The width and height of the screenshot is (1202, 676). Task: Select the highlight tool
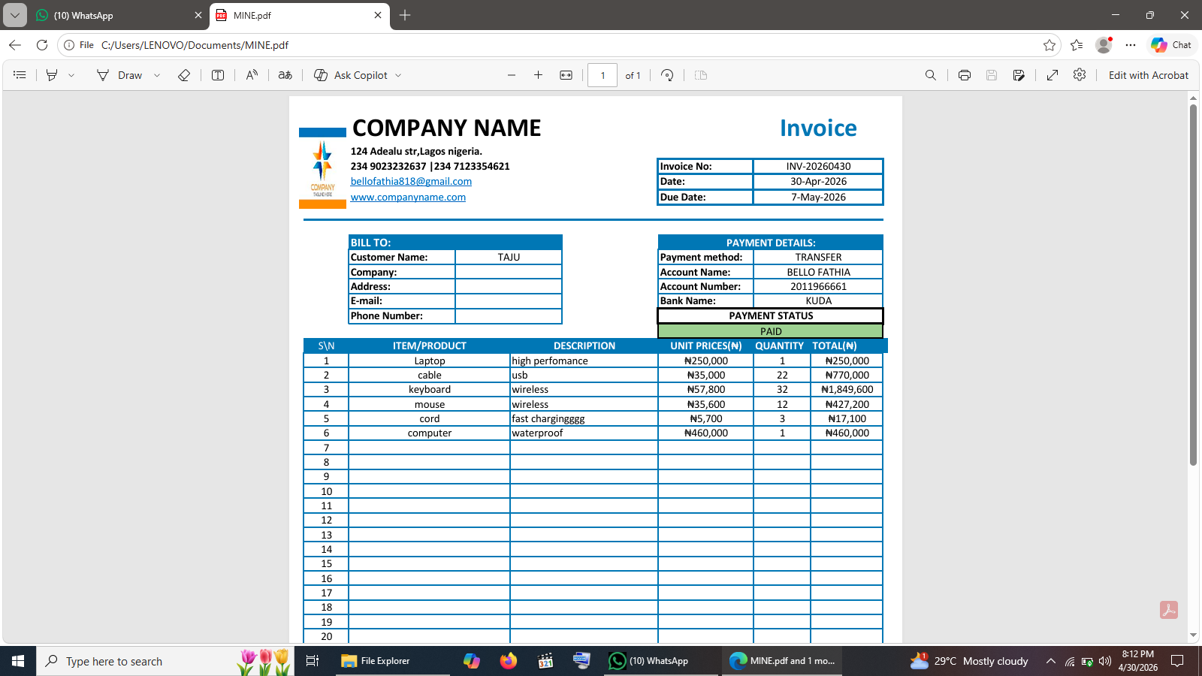point(52,75)
